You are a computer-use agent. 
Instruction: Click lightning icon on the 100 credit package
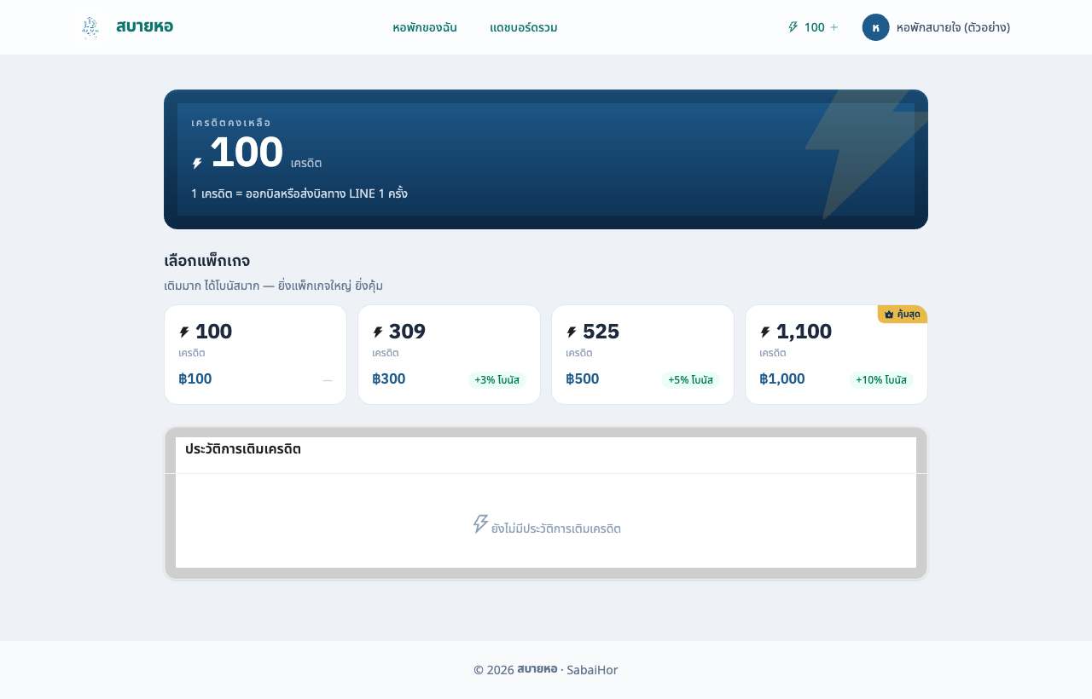click(x=184, y=332)
